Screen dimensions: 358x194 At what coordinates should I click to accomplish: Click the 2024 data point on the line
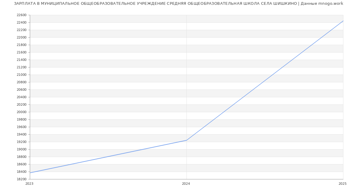(x=186, y=140)
